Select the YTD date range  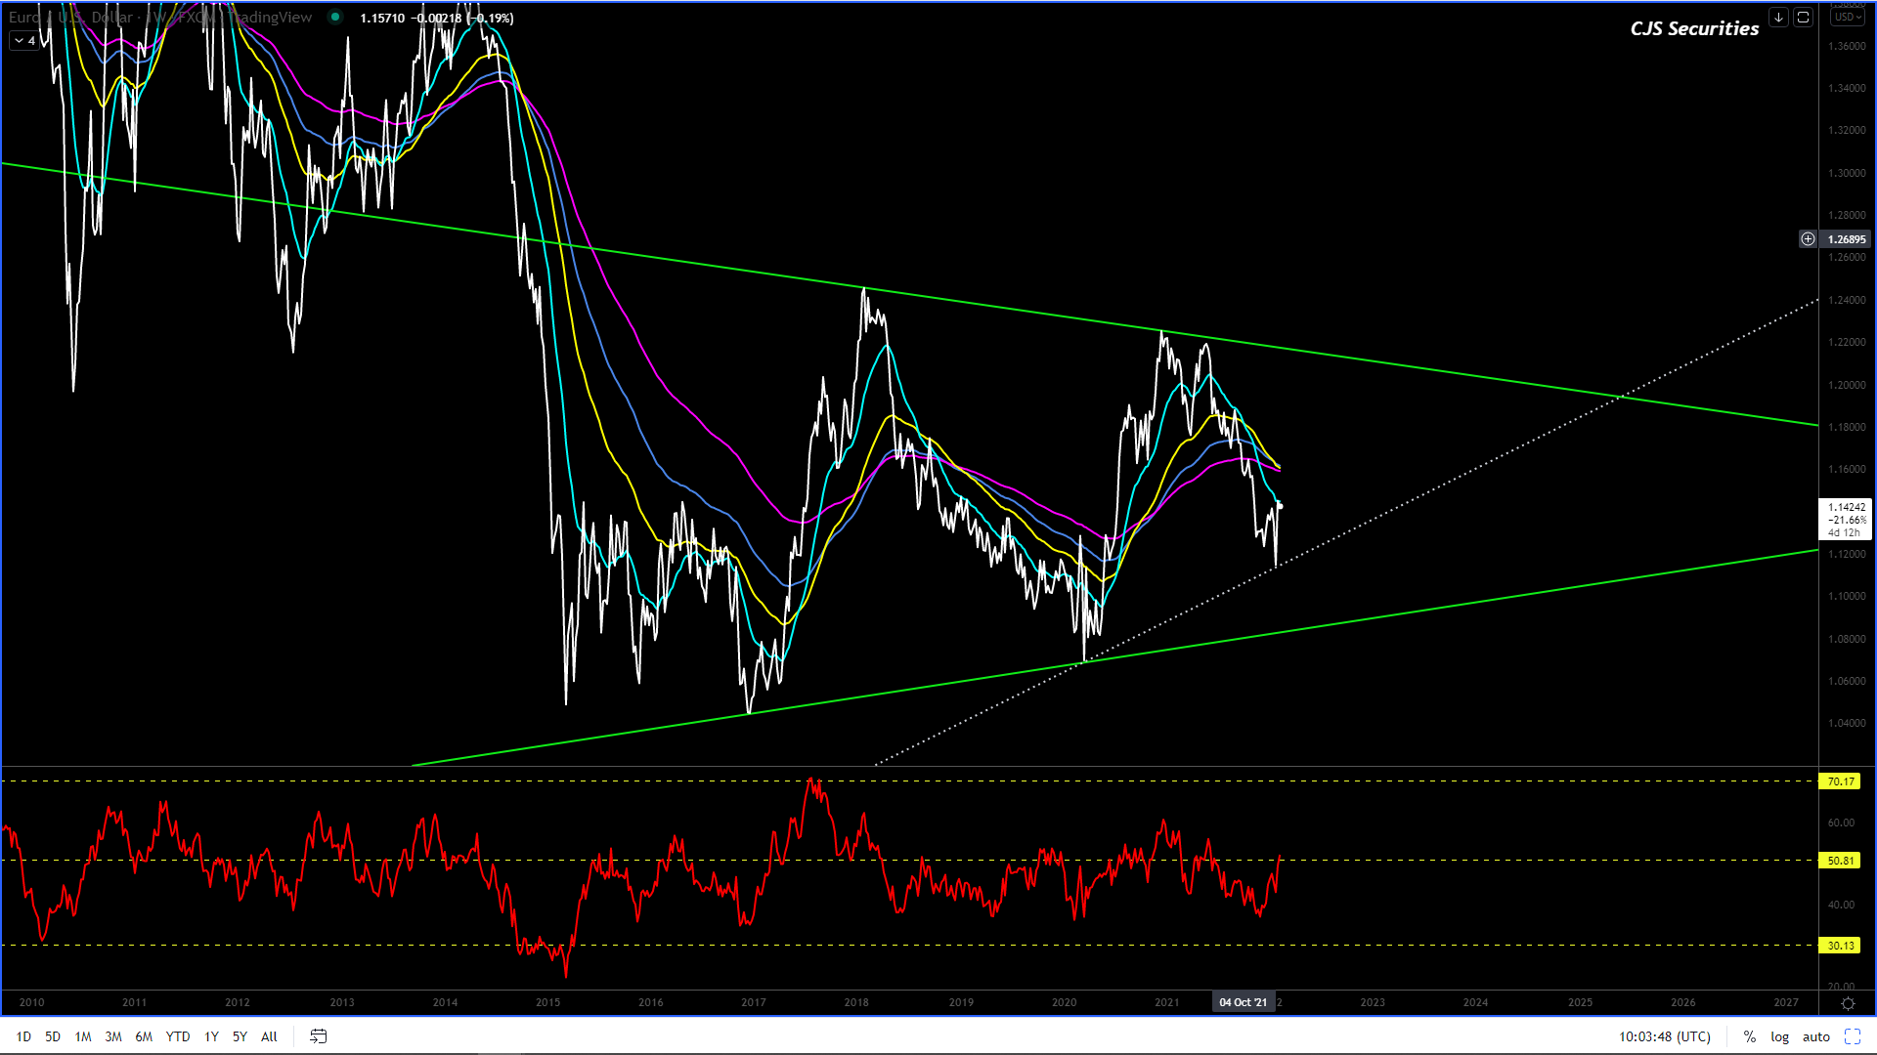(x=178, y=1036)
